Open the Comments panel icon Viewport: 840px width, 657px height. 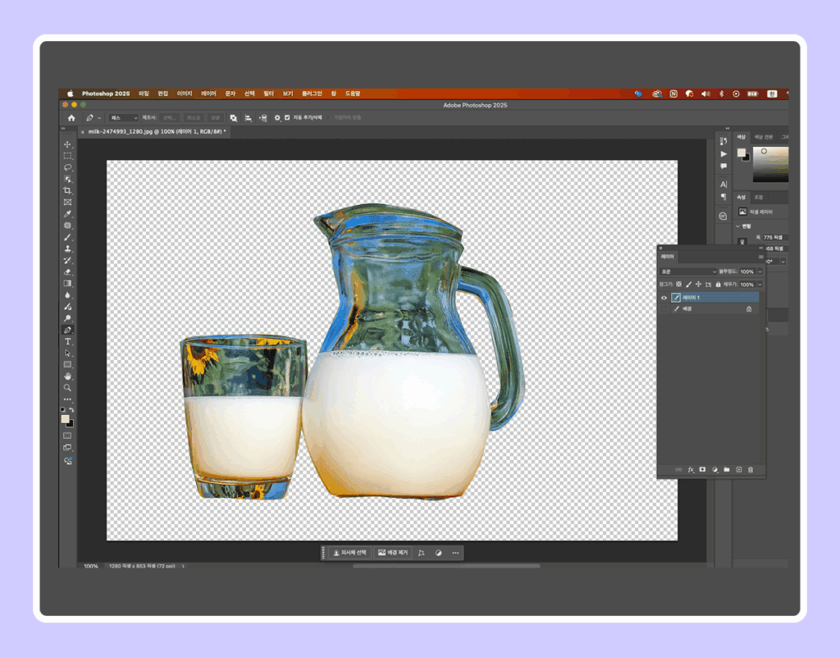click(x=724, y=166)
